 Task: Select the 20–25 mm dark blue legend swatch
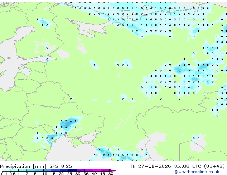coord(64,170)
